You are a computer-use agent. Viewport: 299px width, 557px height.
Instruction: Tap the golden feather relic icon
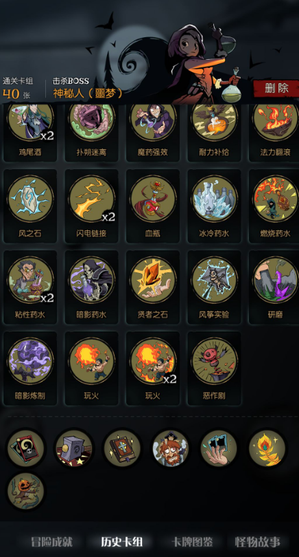[x=267, y=448]
